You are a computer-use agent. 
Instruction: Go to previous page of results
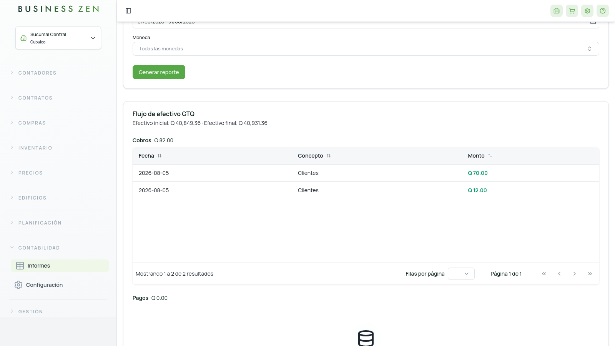pyautogui.click(x=559, y=274)
